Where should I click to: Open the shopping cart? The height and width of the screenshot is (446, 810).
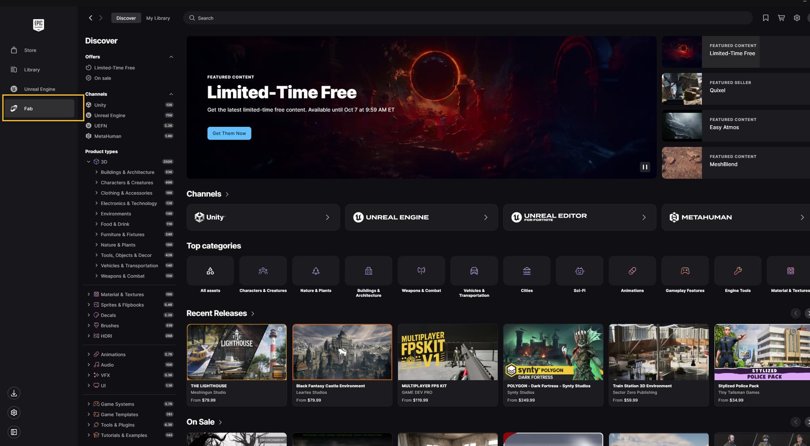[x=781, y=18]
